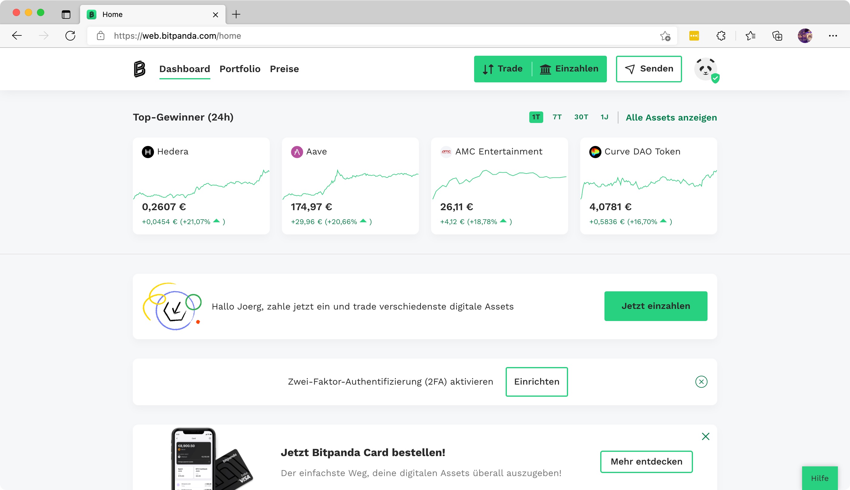Screen dimensions: 850x490
Task: Click the Hedera coin icon
Action: 148,152
